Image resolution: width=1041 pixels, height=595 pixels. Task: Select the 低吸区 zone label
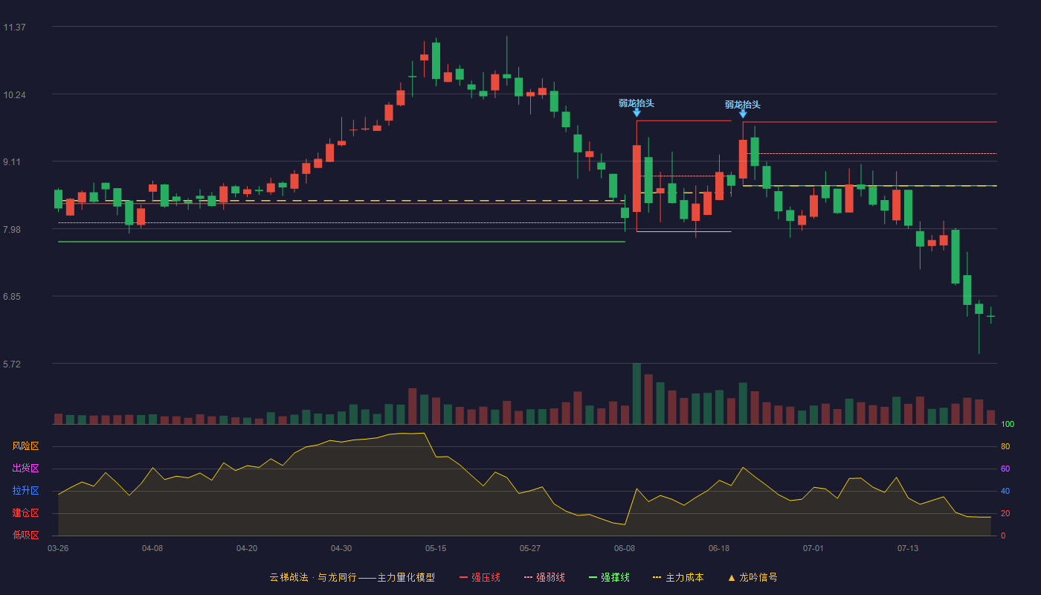coord(25,535)
